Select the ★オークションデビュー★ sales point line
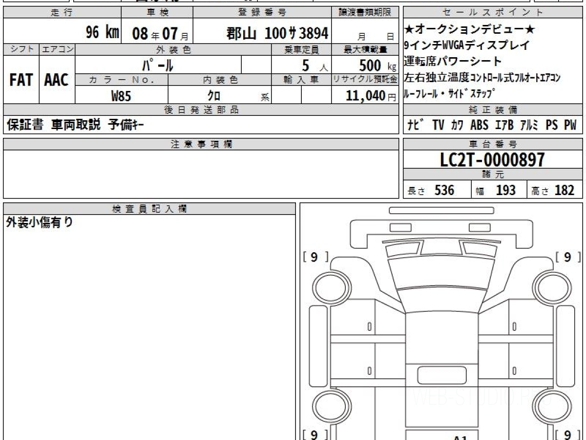 pyautogui.click(x=470, y=30)
